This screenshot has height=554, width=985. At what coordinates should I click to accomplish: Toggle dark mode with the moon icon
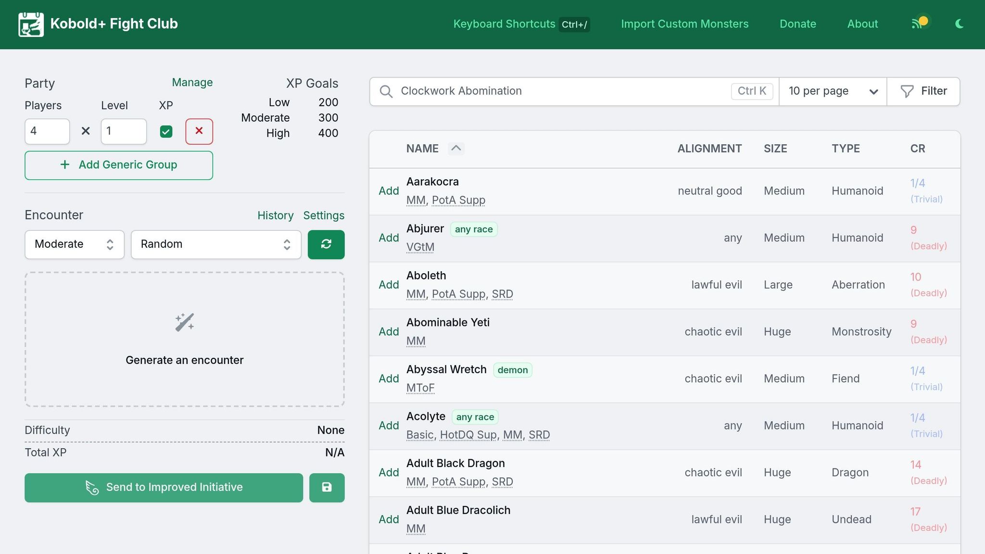(x=959, y=24)
